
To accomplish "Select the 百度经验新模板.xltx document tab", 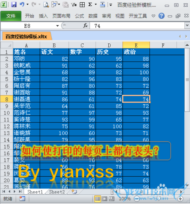I will pos(26,37).
